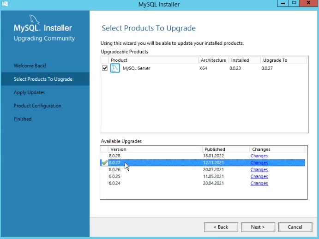Cancel the upgrade wizard

[295, 227]
